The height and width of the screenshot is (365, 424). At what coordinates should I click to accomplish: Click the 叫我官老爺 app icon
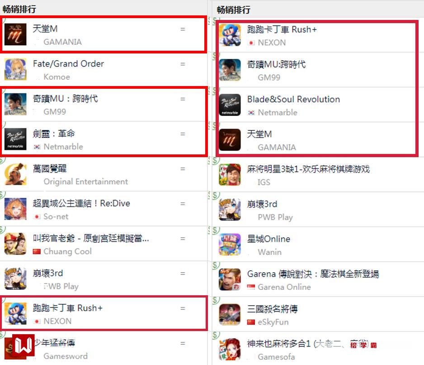15,244
